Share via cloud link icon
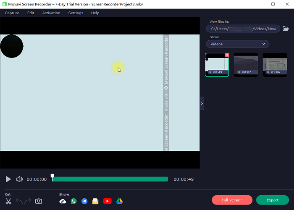Image resolution: width=294 pixels, height=210 pixels. pyautogui.click(x=63, y=201)
